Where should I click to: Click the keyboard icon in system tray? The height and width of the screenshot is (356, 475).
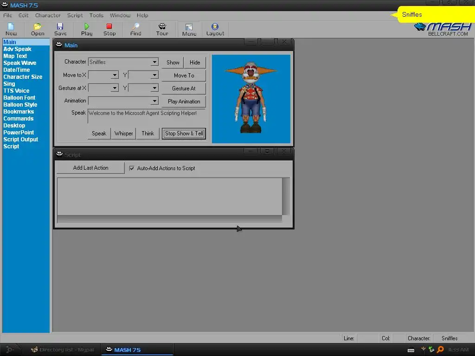click(411, 350)
